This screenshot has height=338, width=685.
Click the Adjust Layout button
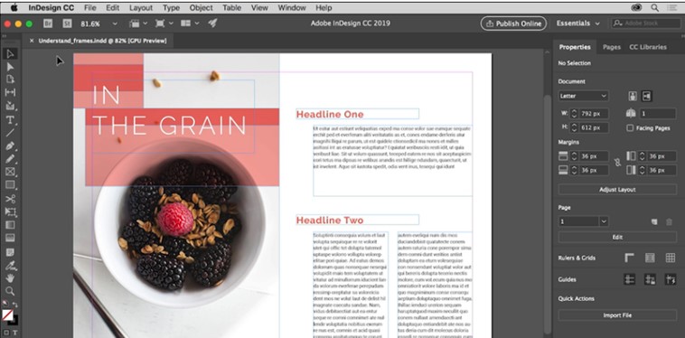(617, 190)
